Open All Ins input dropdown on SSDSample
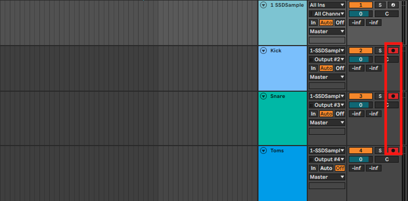 (327, 5)
